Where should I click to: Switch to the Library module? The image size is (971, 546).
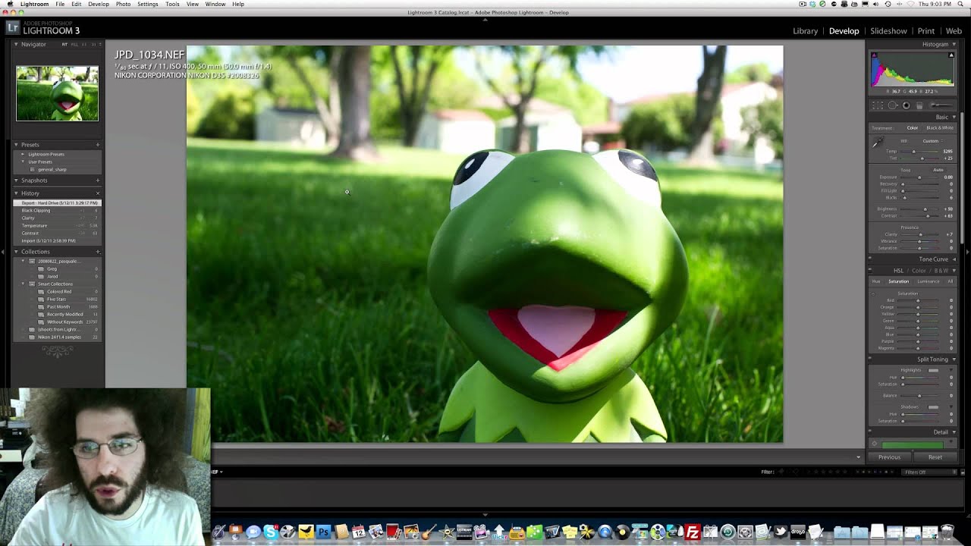(x=805, y=31)
